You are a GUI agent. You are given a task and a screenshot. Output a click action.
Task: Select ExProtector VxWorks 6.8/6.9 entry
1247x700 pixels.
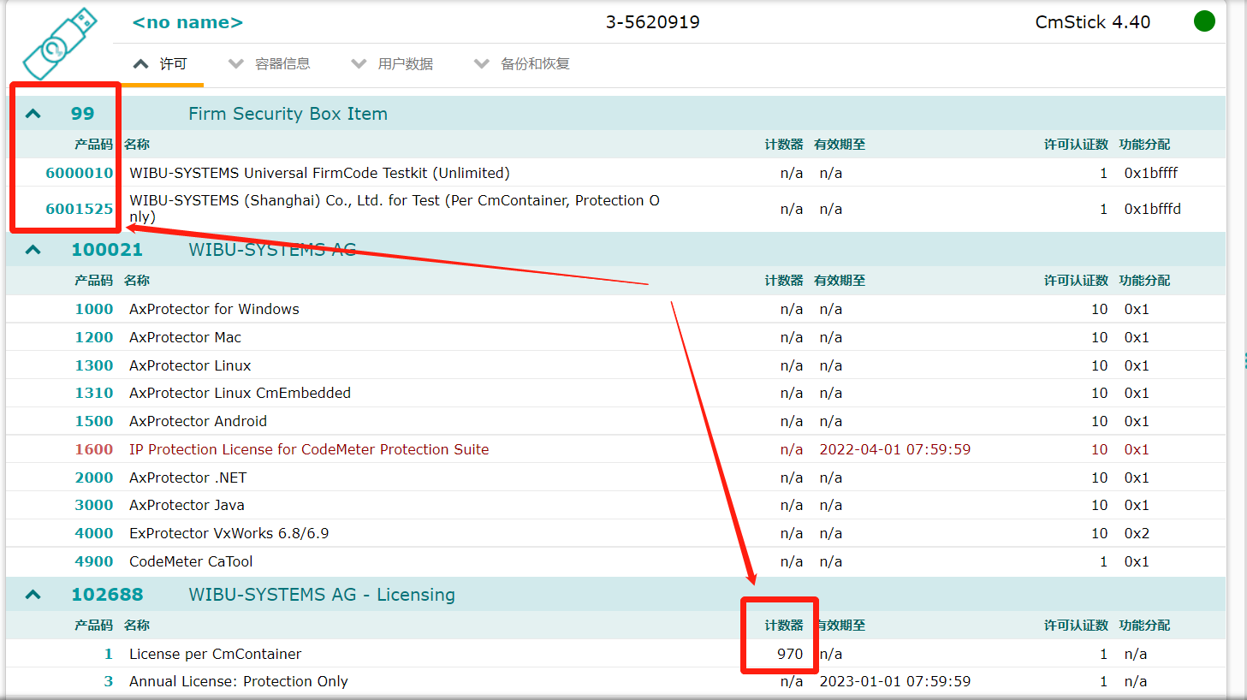229,533
